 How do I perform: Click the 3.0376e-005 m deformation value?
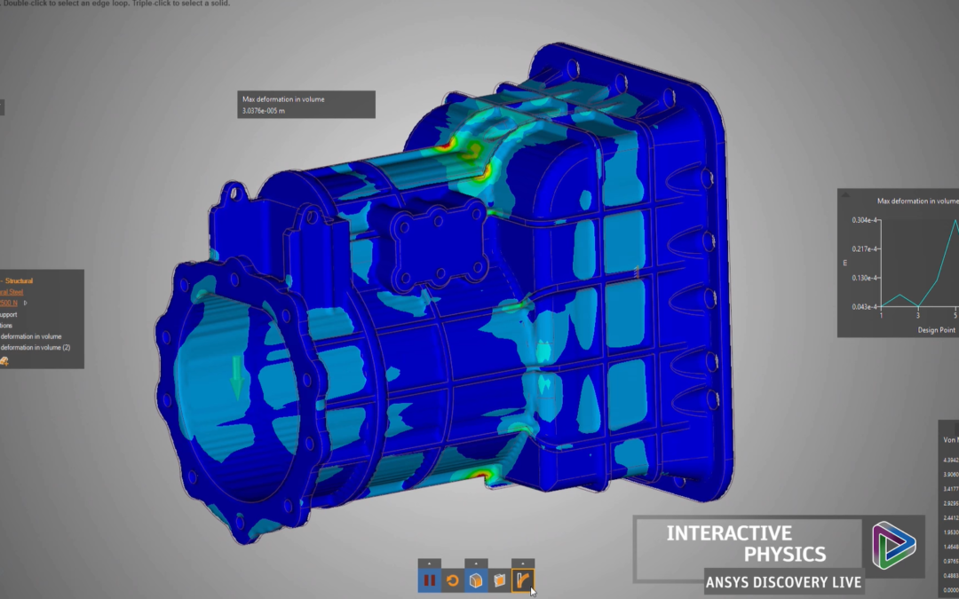click(x=264, y=111)
